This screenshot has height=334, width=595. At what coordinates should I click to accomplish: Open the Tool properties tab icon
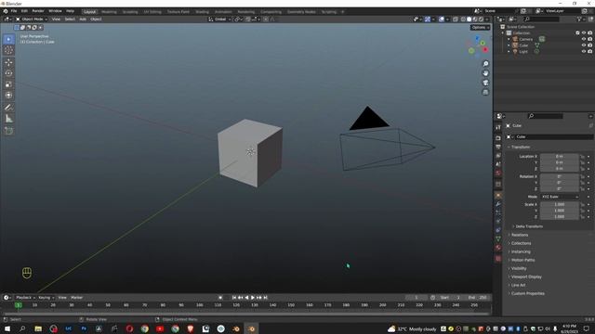(498, 128)
